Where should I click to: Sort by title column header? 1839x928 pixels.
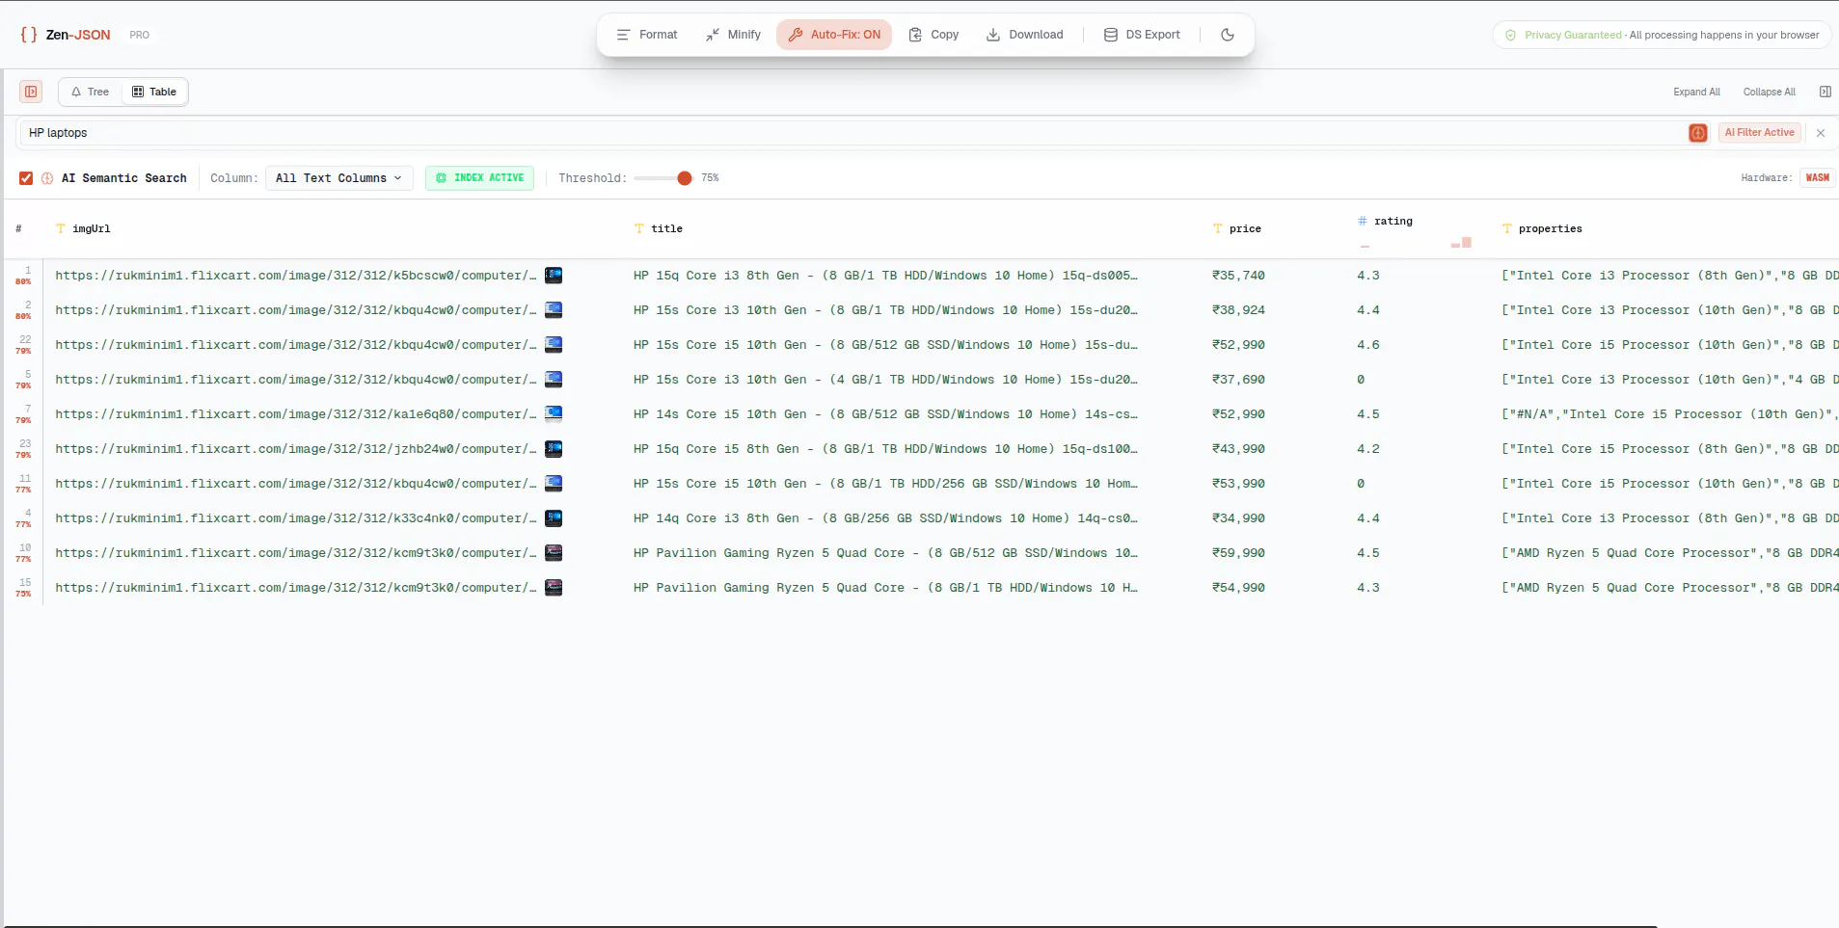[x=666, y=229]
